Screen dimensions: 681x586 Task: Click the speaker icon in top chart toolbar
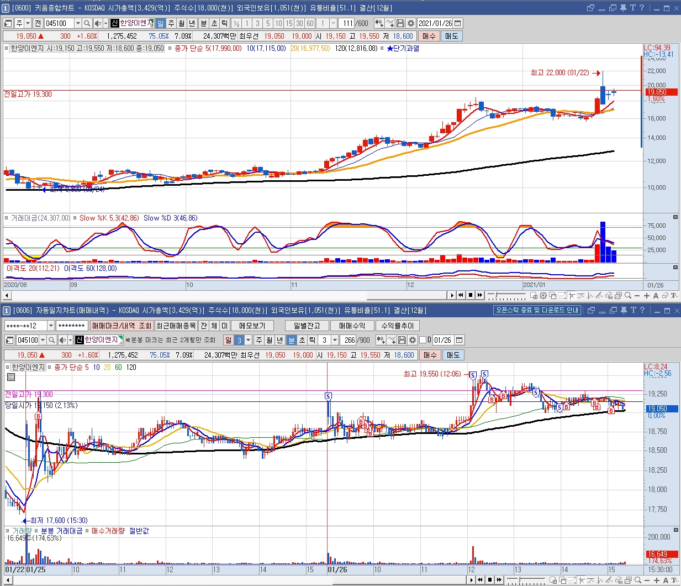98,23
